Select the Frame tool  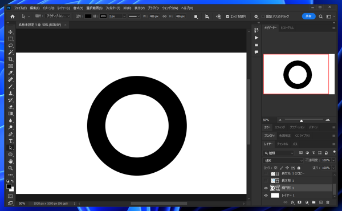pos(10,66)
